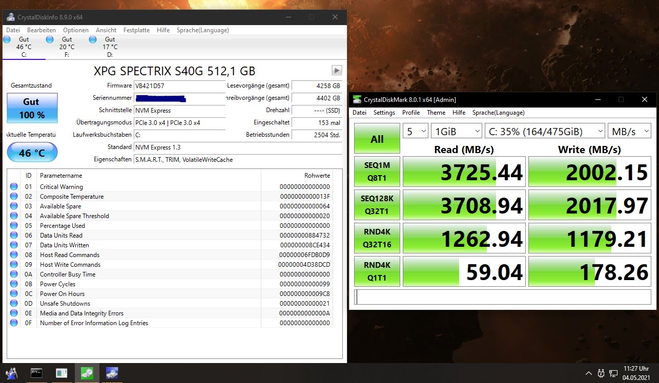Click Betriebsstunden value 2504 Std.

coord(317,135)
